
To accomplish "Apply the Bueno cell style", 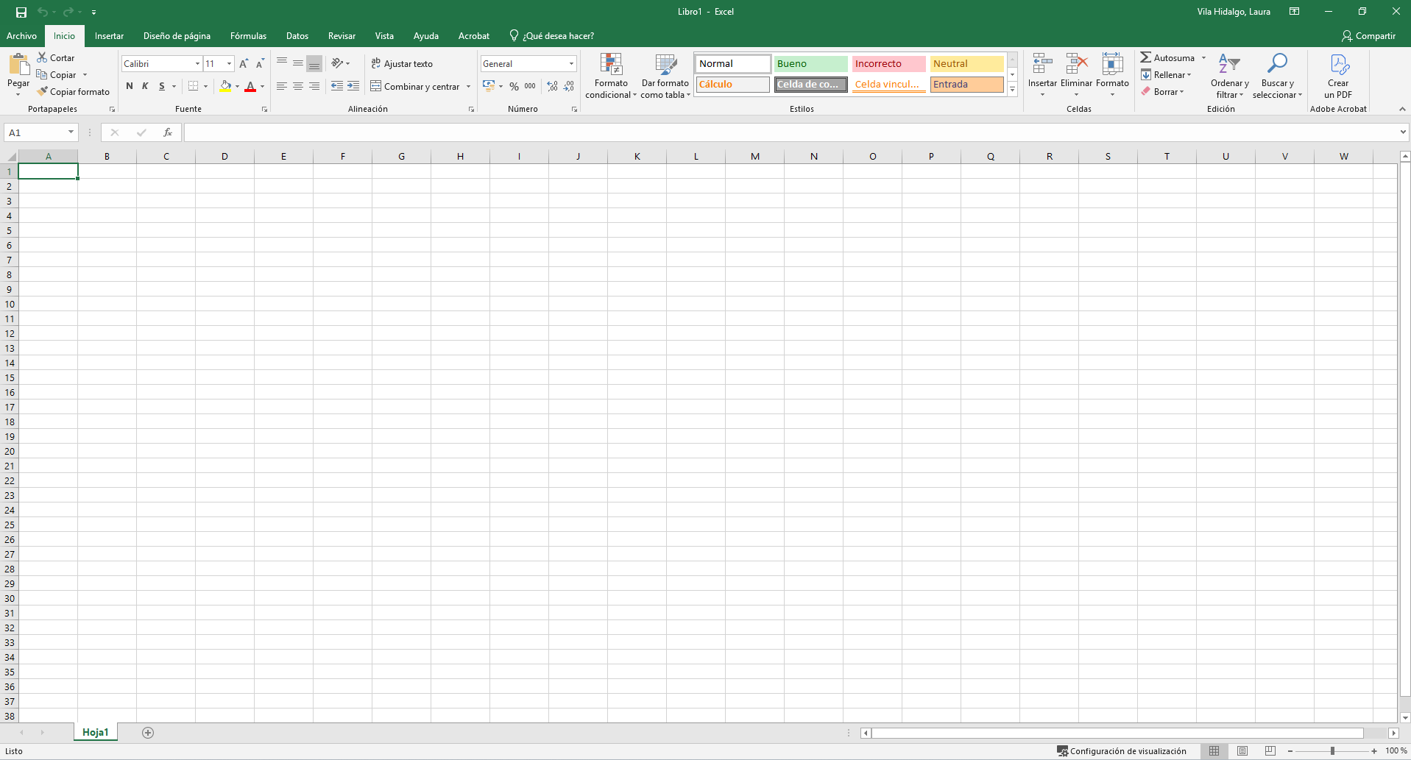I will [810, 64].
